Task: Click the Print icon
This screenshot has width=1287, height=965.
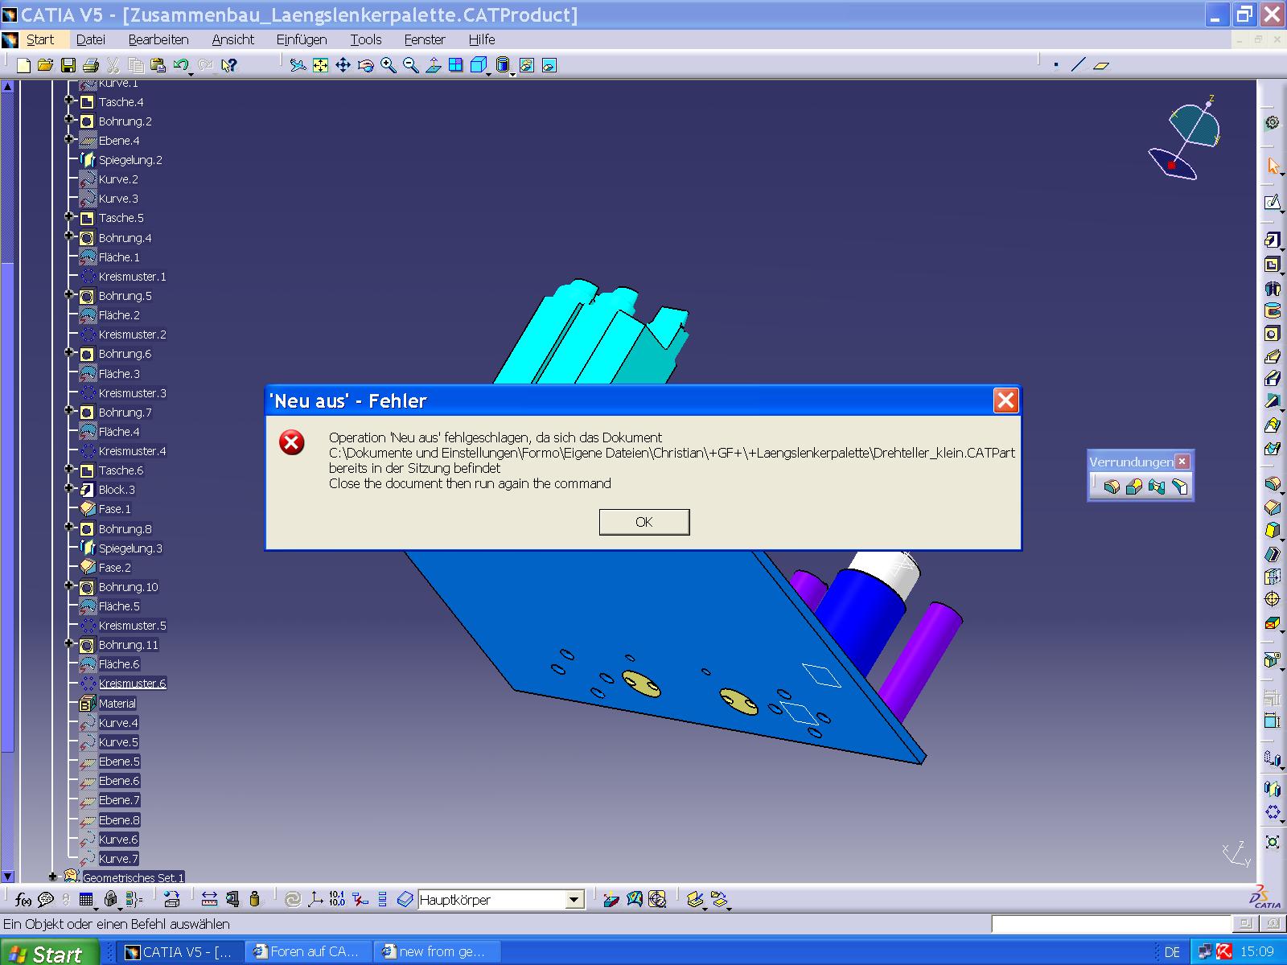Action: tap(91, 65)
